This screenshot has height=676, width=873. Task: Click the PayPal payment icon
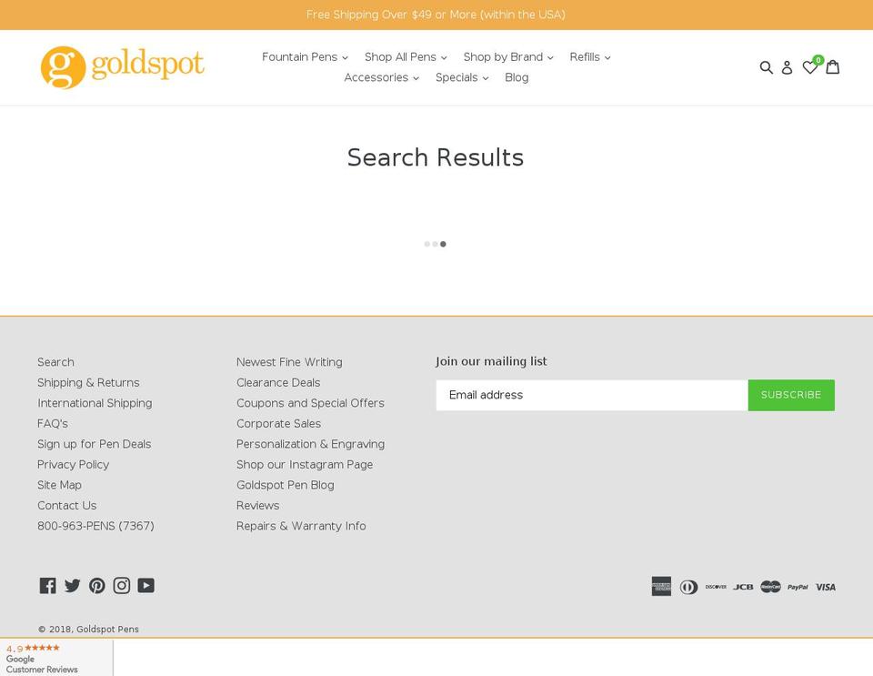tap(798, 587)
